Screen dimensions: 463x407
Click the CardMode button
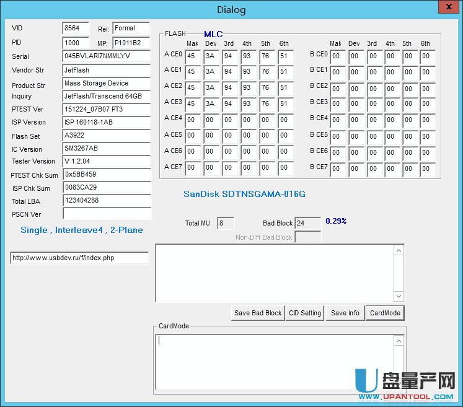click(x=385, y=313)
